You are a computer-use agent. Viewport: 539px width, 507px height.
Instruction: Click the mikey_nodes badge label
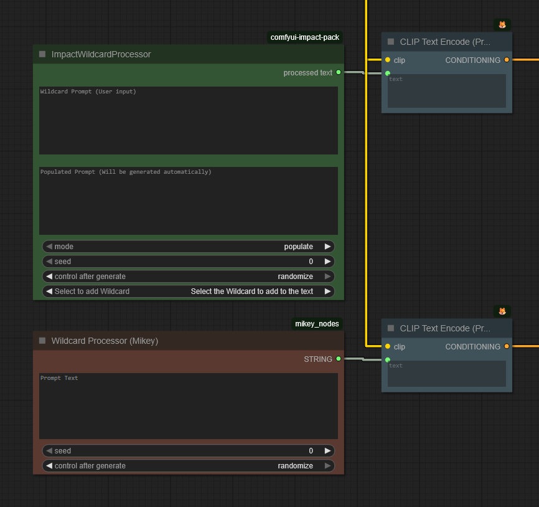click(x=317, y=324)
